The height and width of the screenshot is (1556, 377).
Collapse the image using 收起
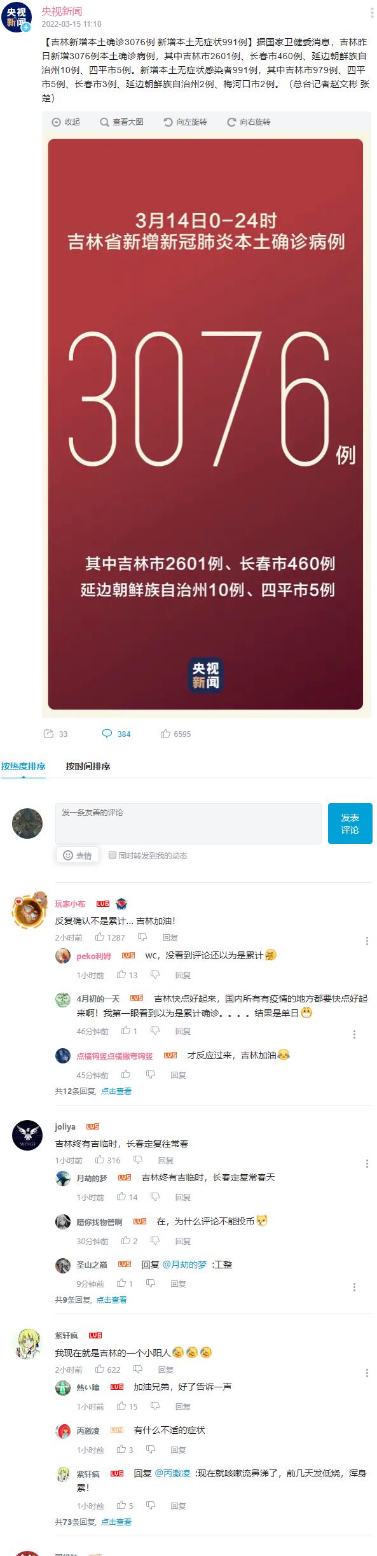[65, 122]
